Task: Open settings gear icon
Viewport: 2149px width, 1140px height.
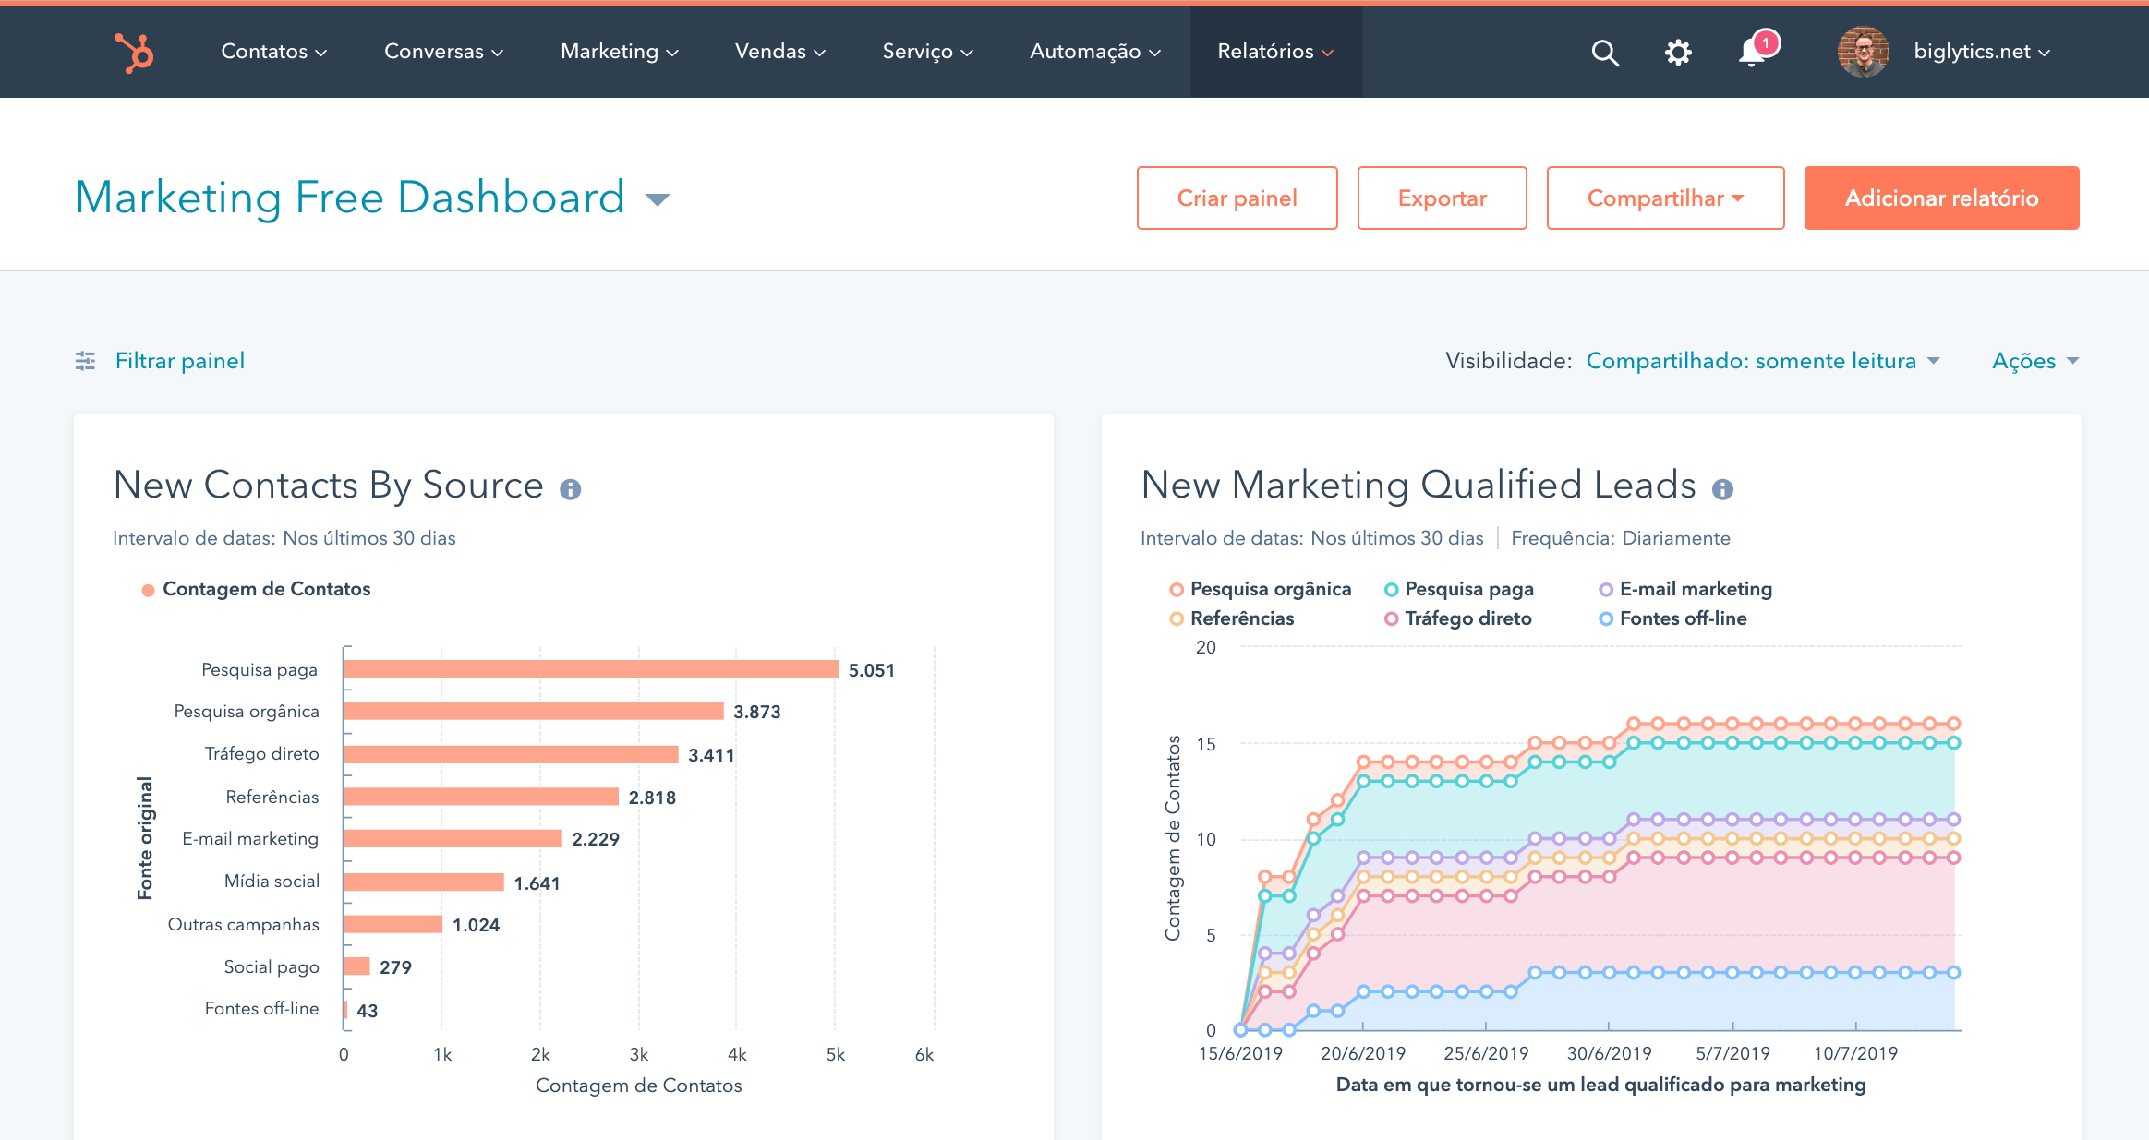Action: tap(1678, 53)
